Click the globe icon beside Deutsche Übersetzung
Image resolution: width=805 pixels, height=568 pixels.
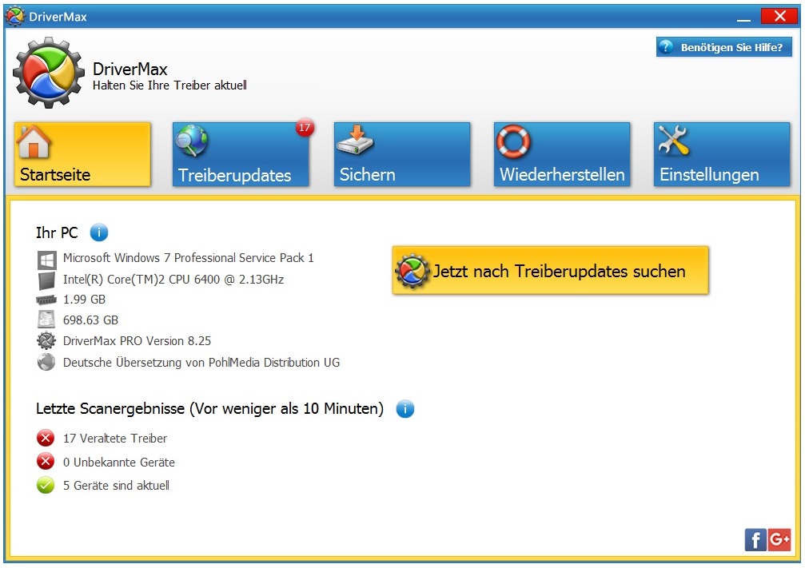[46, 362]
